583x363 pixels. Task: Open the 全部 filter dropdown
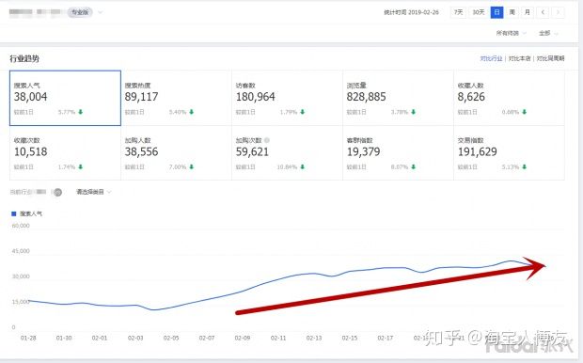pyautogui.click(x=548, y=33)
